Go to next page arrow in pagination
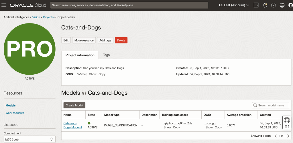This screenshot has height=143, width=293. [288, 136]
